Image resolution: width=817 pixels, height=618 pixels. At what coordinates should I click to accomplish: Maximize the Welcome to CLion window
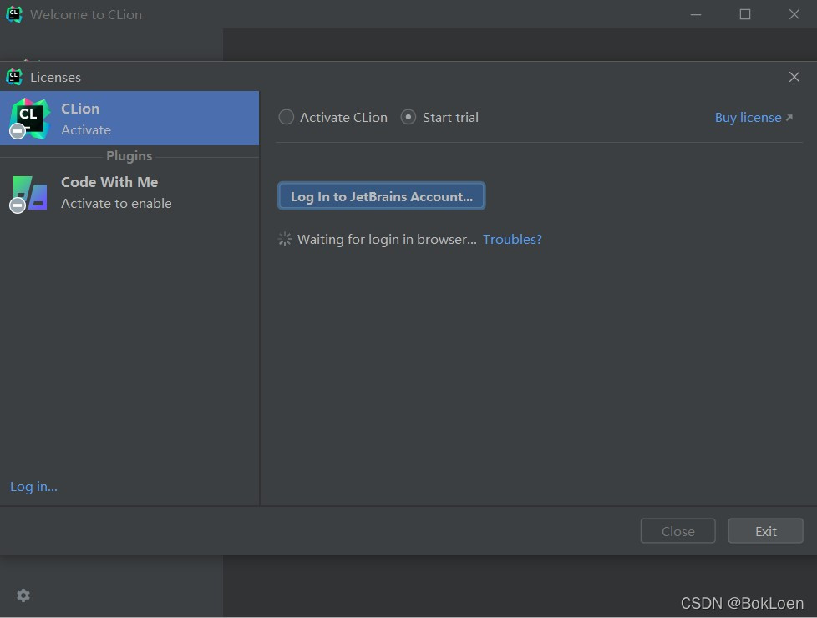pyautogui.click(x=745, y=14)
